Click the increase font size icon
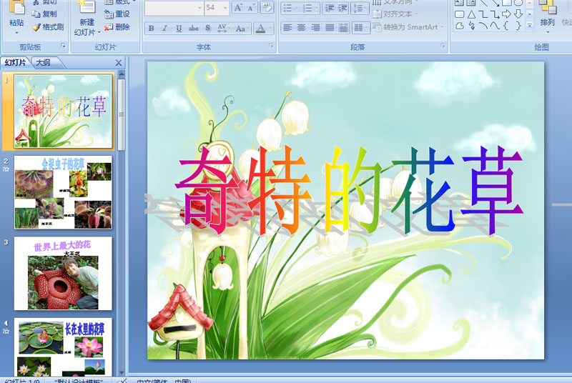Image resolution: width=572 pixels, height=383 pixels. pyautogui.click(x=240, y=8)
